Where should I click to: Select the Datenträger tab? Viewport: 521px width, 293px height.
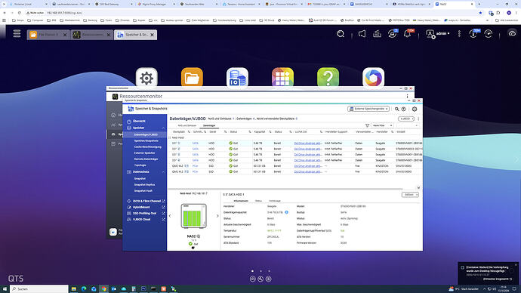(x=209, y=125)
